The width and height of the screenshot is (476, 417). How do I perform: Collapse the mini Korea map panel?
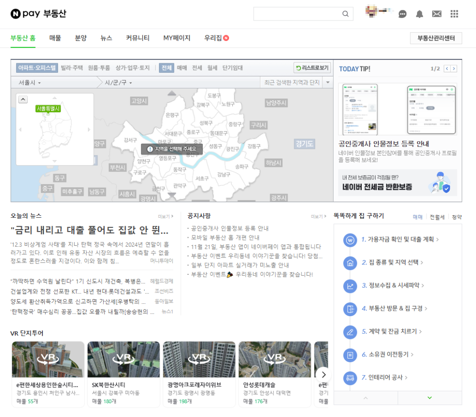pos(23,99)
